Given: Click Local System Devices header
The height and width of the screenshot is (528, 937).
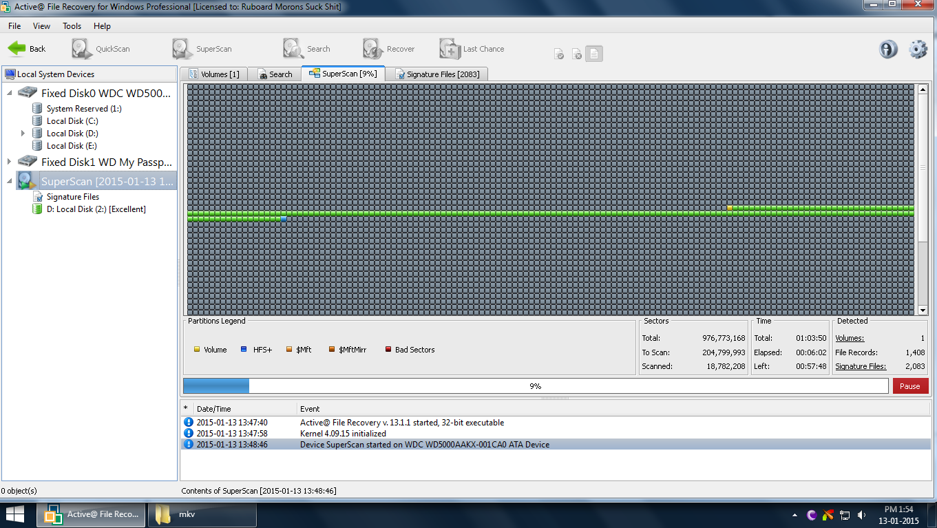Looking at the screenshot, I should (x=90, y=74).
